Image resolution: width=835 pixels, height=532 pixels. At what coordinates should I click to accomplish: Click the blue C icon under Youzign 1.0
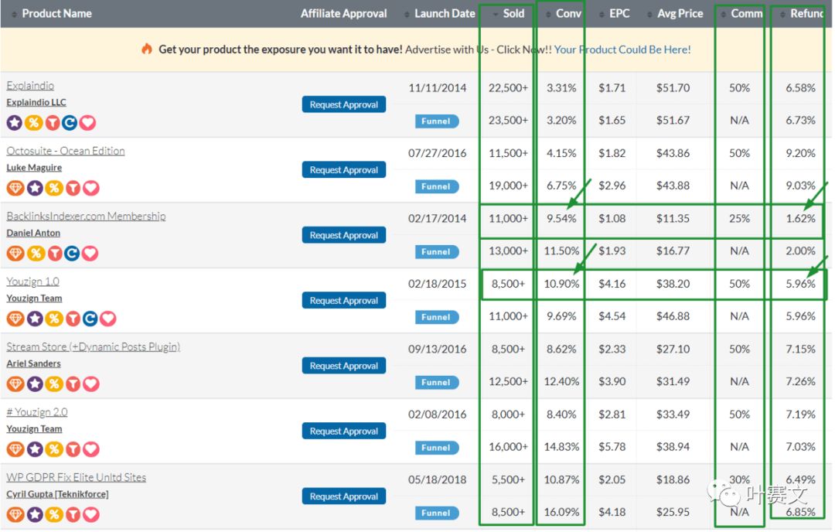[x=90, y=319]
